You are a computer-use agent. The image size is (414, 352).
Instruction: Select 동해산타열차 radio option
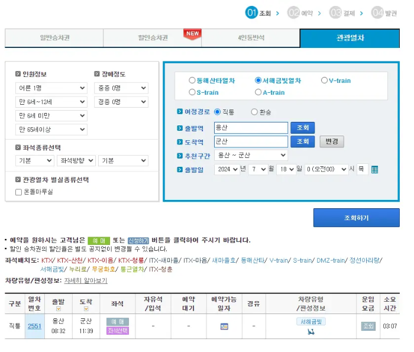tap(192, 80)
